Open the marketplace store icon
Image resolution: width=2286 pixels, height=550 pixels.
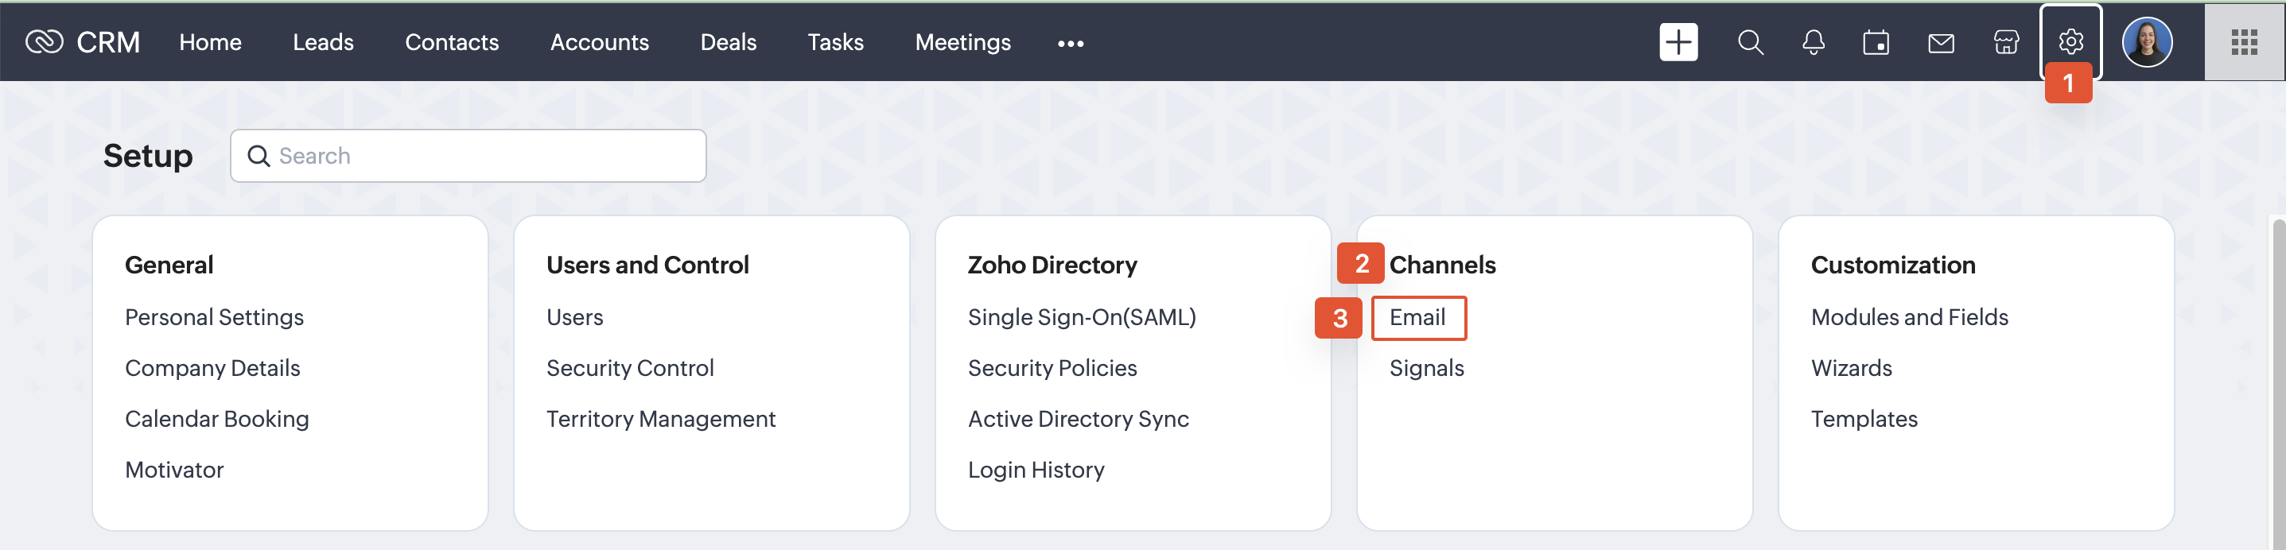pyautogui.click(x=2005, y=41)
